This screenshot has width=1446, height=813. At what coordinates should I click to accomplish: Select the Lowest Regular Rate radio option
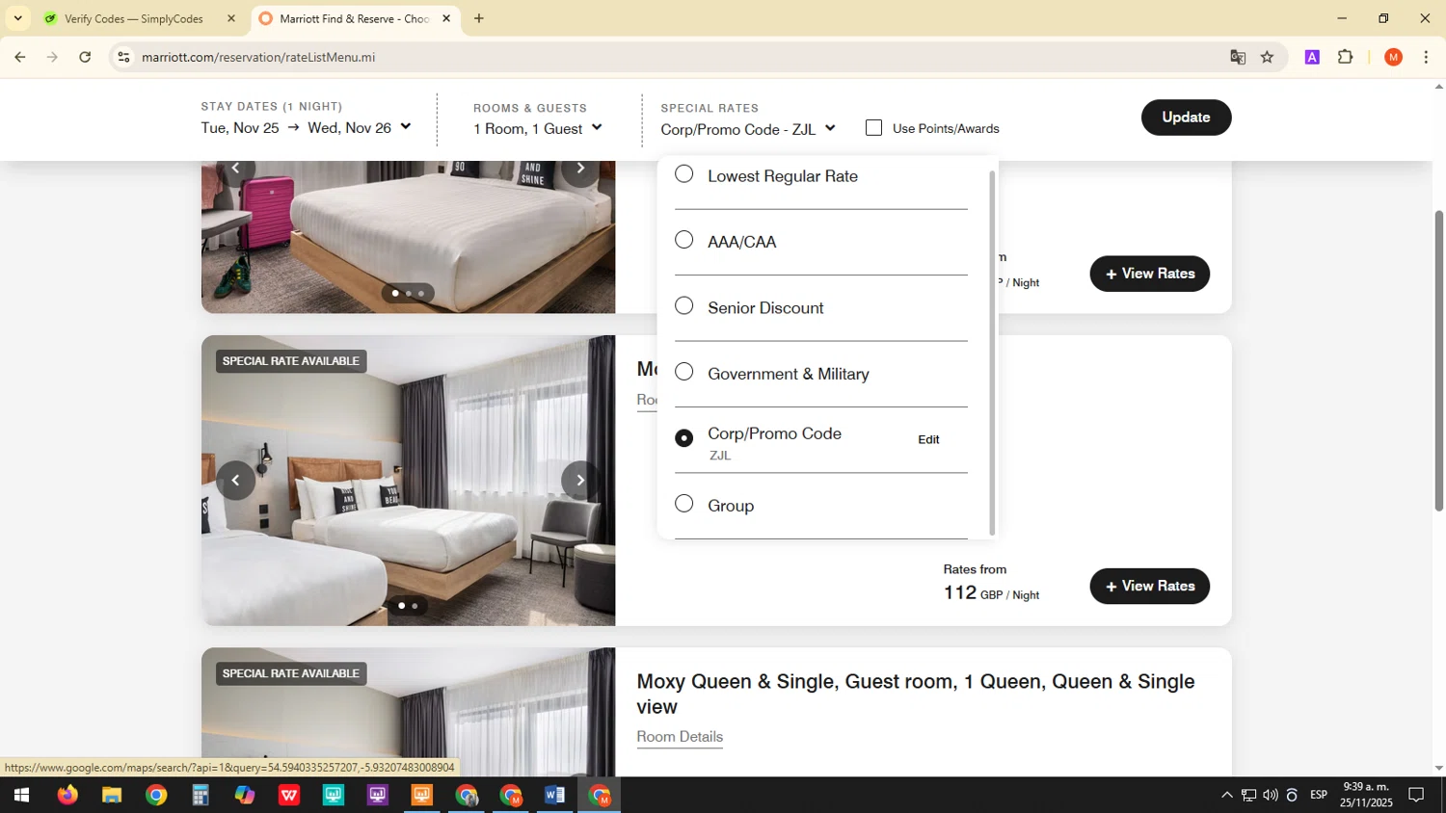click(x=683, y=174)
